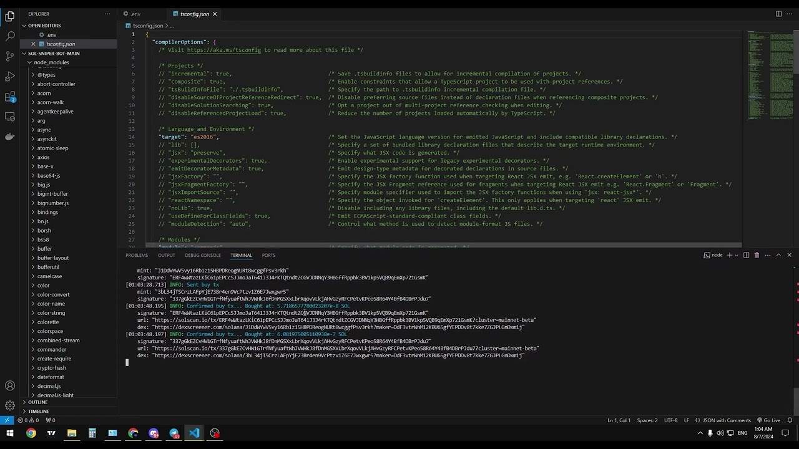Open TradingView from the taskbar
Screen dimensions: 799x449
[51, 433]
